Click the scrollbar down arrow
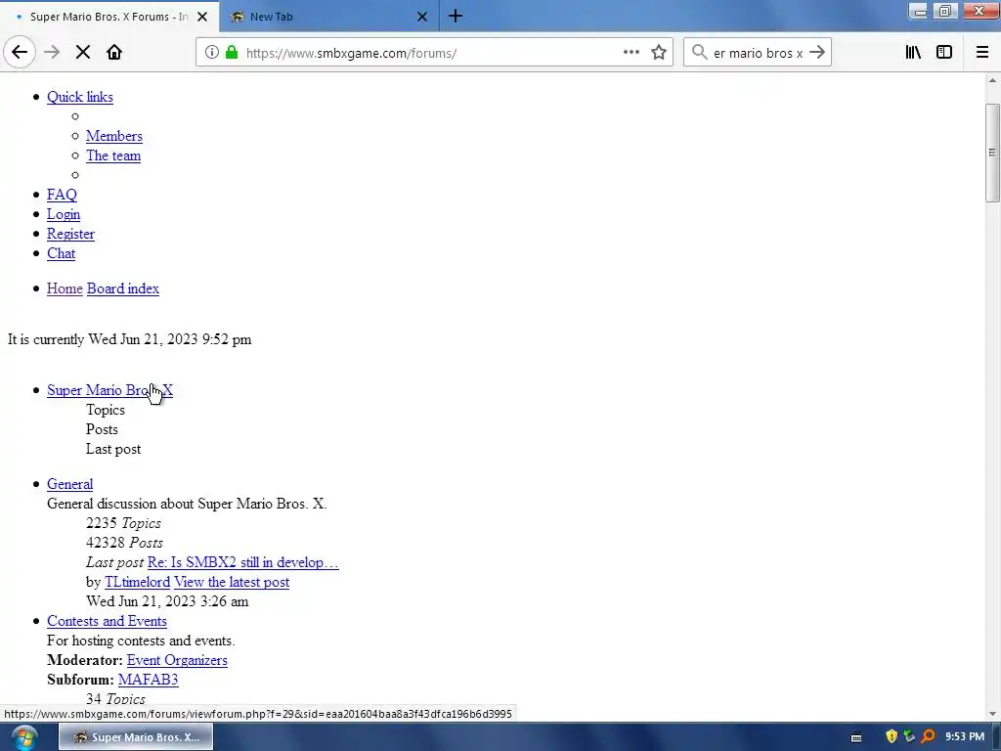Image resolution: width=1001 pixels, height=751 pixels. coord(992,714)
